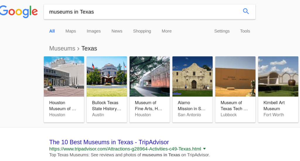Click the Austin location text
The height and width of the screenshot is (161, 300).
pyautogui.click(x=98, y=115)
